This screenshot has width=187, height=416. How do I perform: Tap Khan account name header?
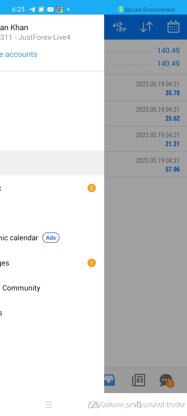click(x=14, y=28)
